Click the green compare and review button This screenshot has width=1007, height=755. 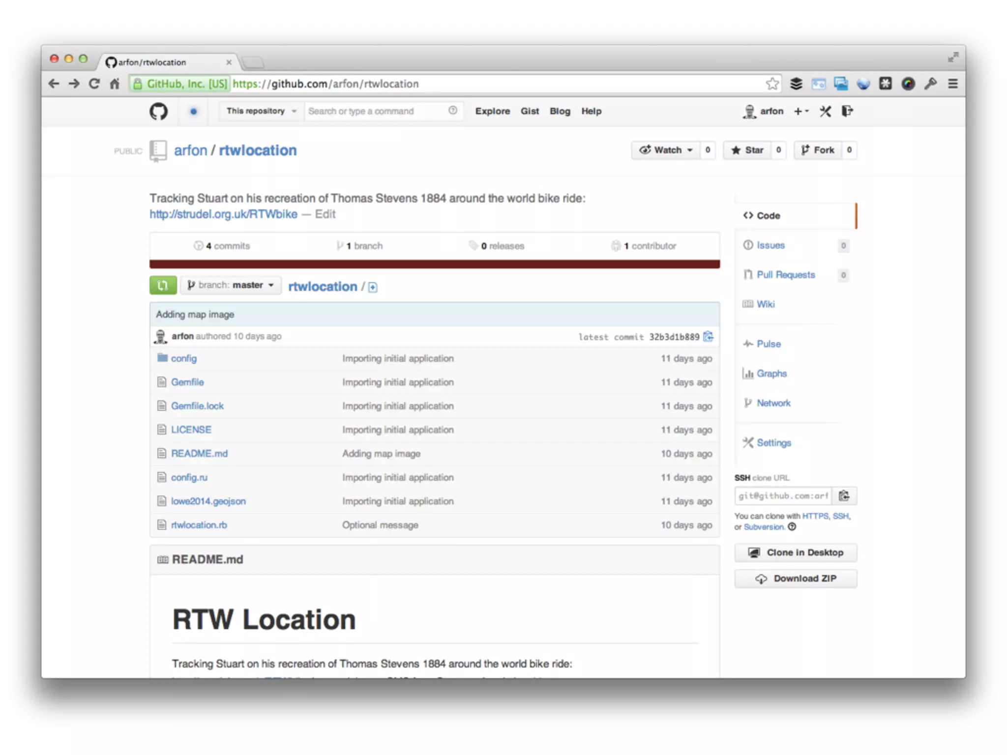coord(163,285)
